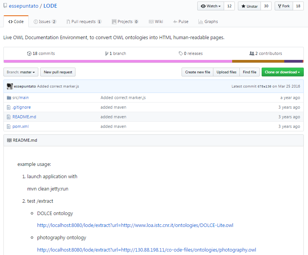View 1 branch list
Viewport: 308px width, 255px height.
click(116, 53)
